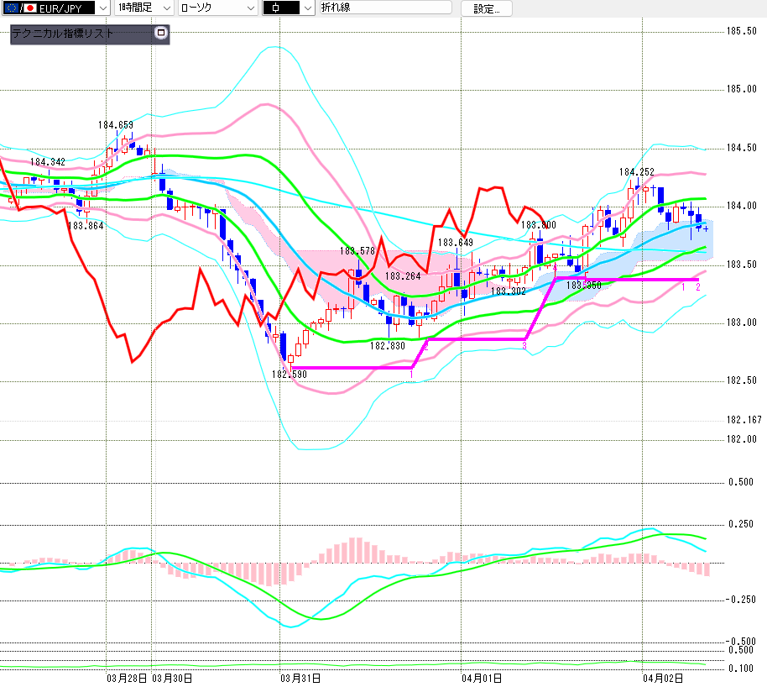Select the 184.659 high price label

coord(116,126)
